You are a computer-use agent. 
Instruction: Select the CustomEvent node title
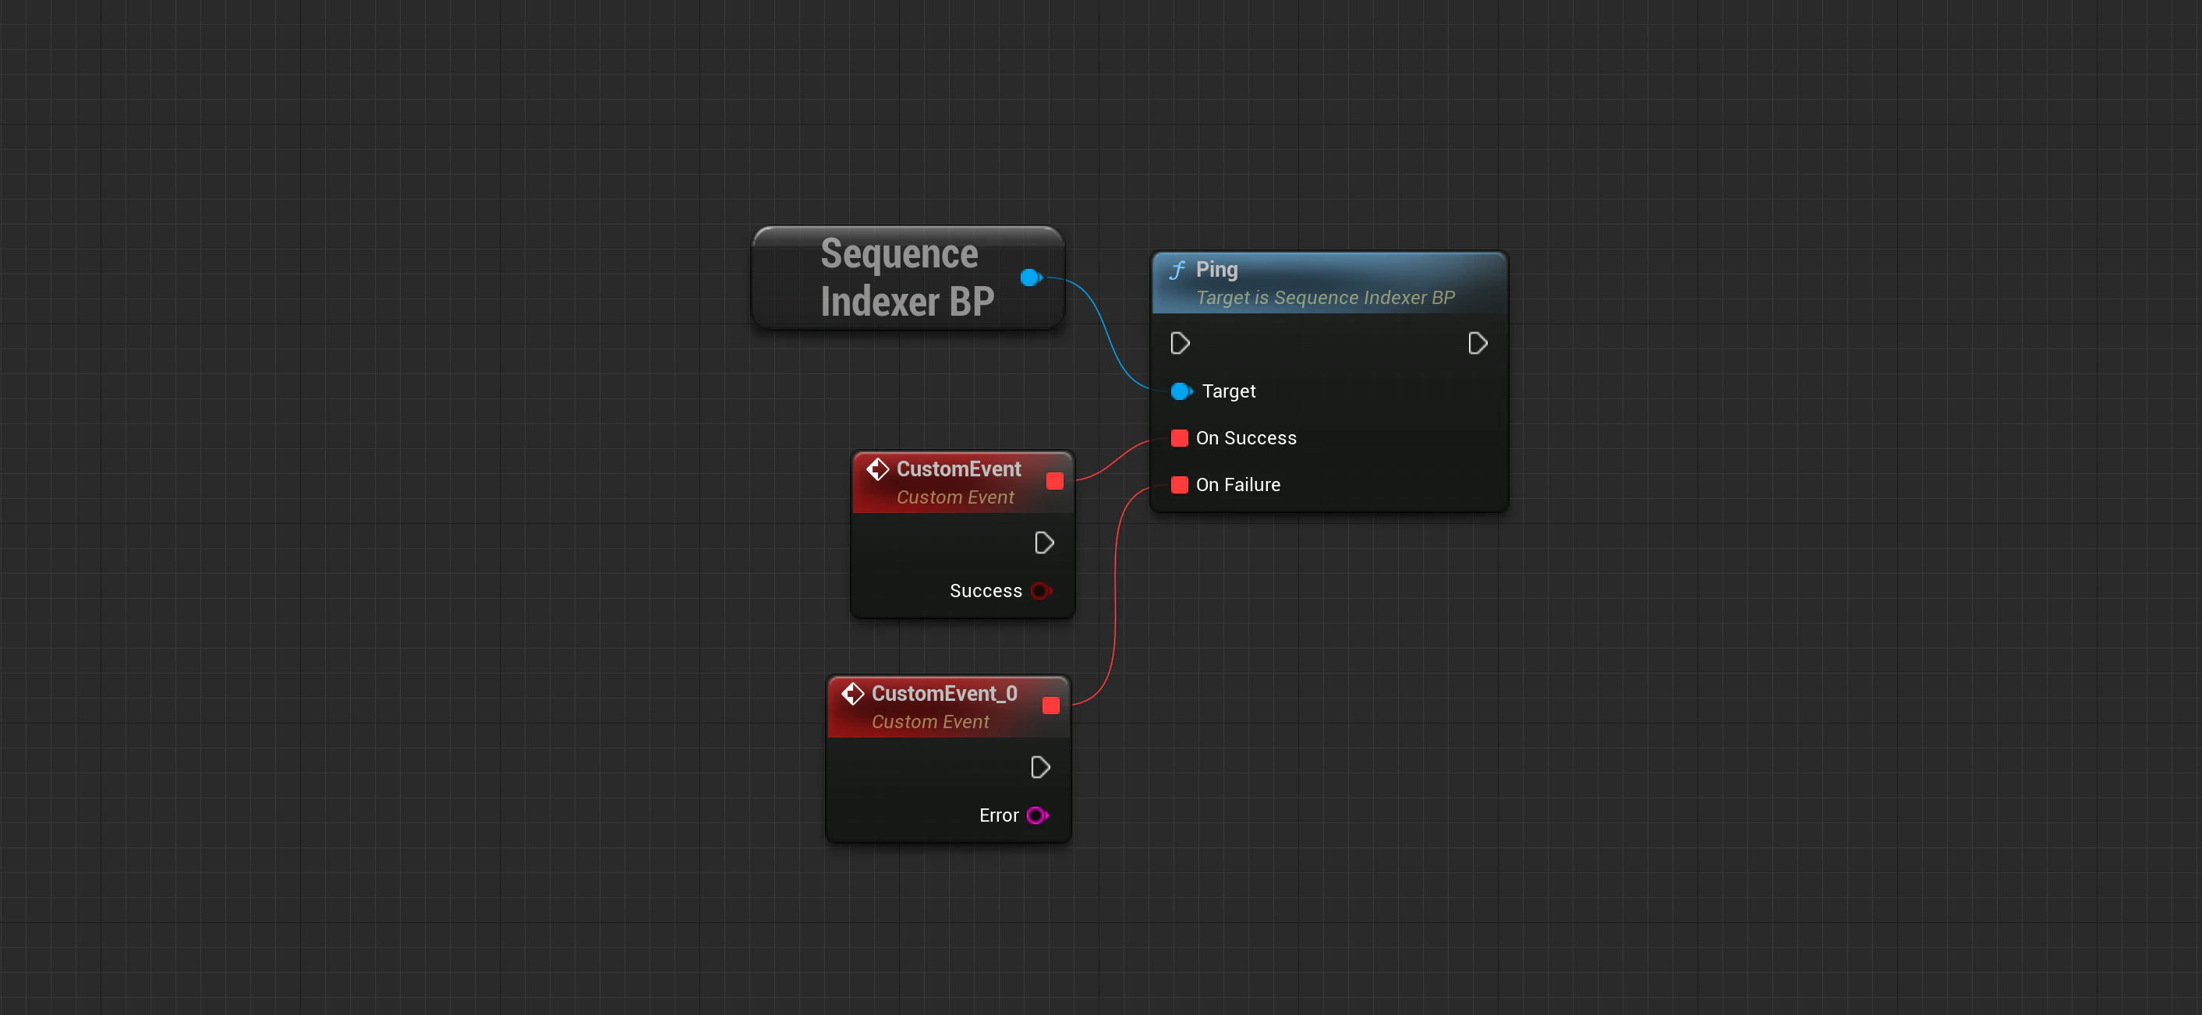[x=958, y=469]
